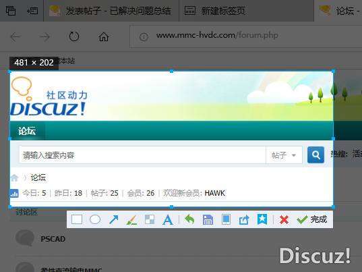Click the 帖子: 25 statistic
The width and height of the screenshot is (362, 272).
tap(104, 193)
